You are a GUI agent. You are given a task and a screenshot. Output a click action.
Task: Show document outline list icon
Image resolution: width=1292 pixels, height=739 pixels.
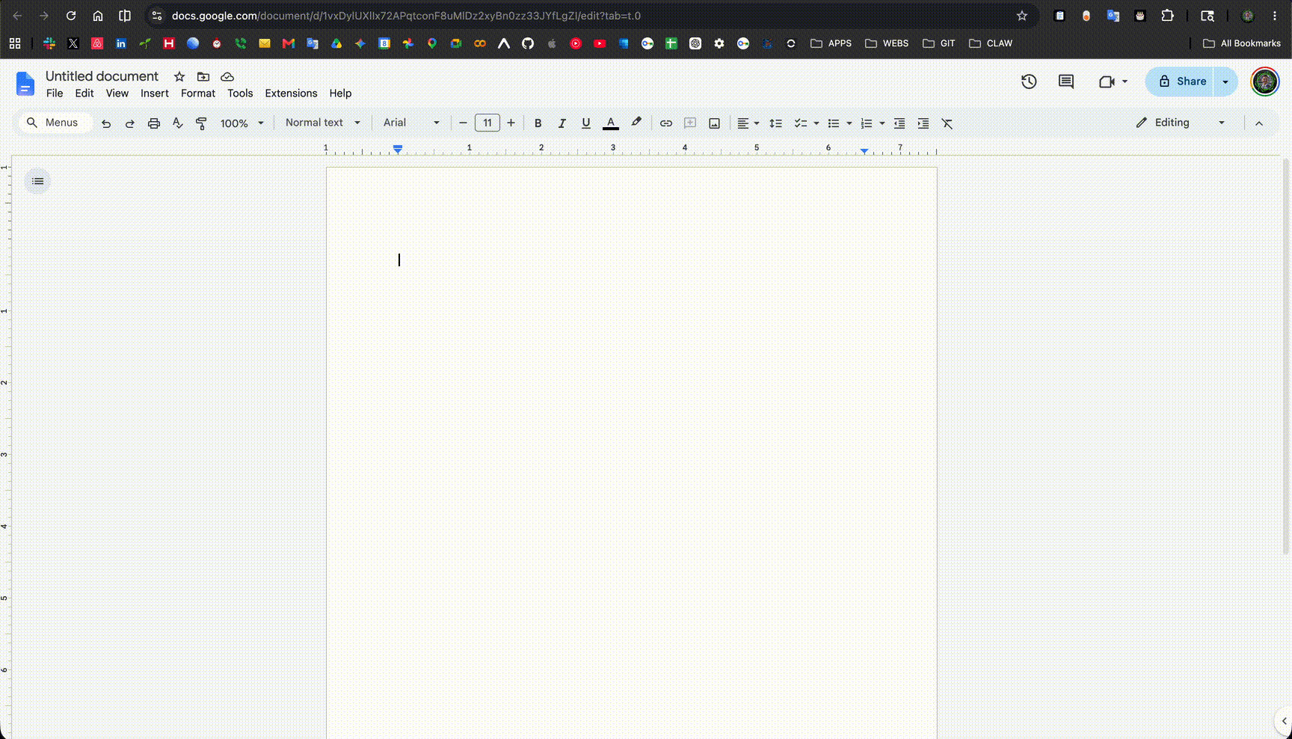click(x=37, y=181)
